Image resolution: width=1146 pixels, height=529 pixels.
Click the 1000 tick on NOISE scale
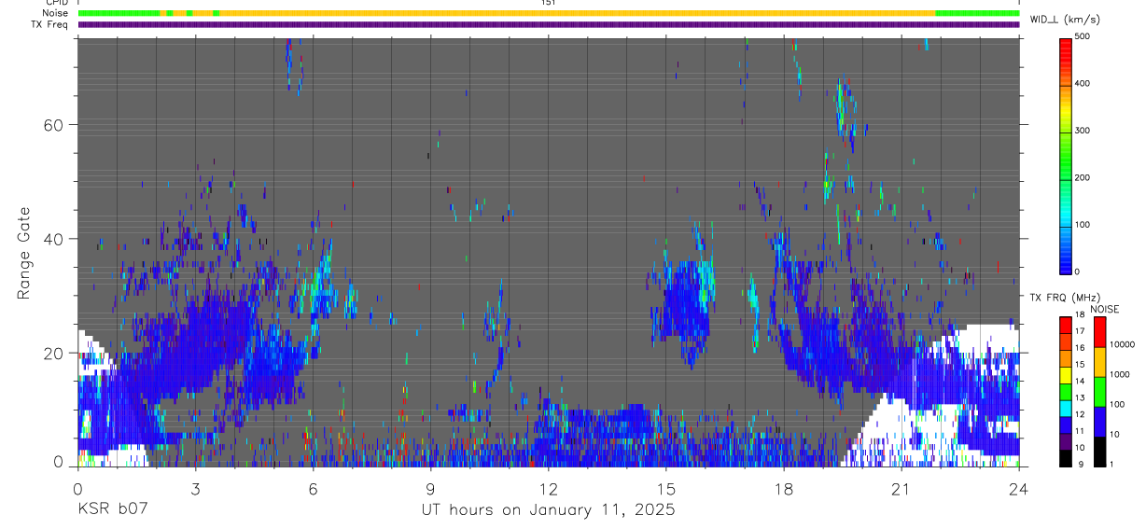(1120, 374)
